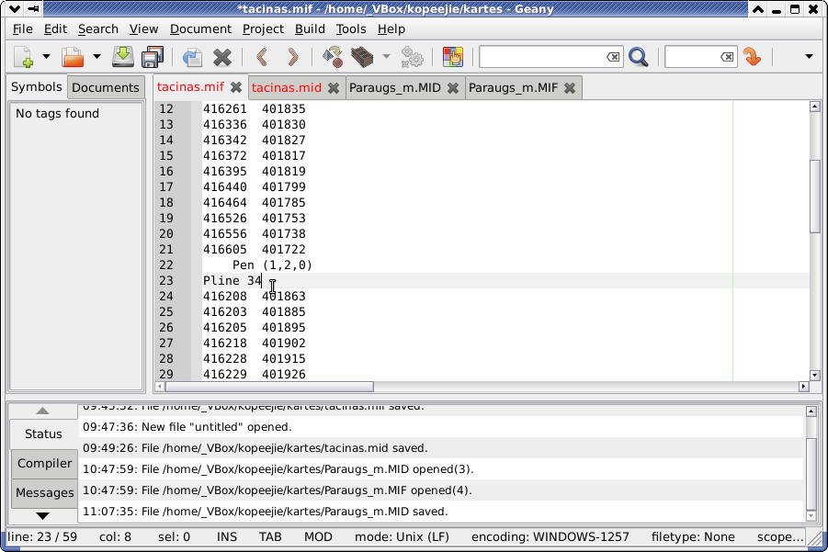Jump to line with orange arrow icon
The width and height of the screenshot is (828, 552).
click(752, 56)
